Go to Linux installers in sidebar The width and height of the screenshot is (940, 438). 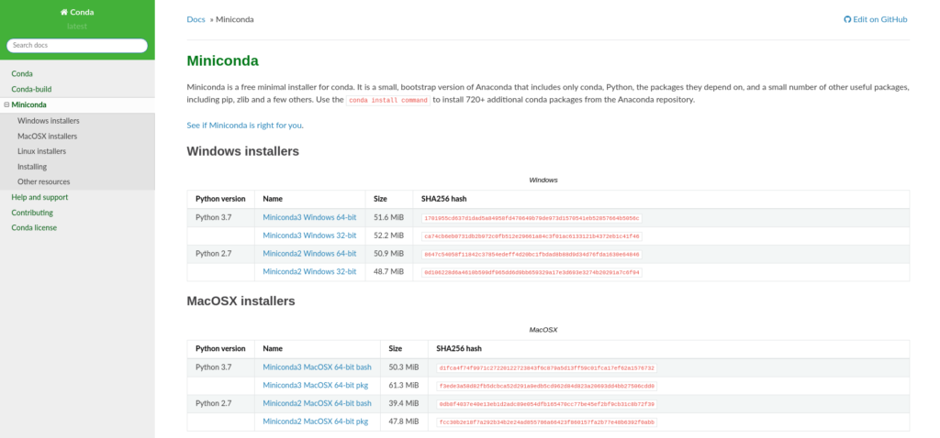42,151
